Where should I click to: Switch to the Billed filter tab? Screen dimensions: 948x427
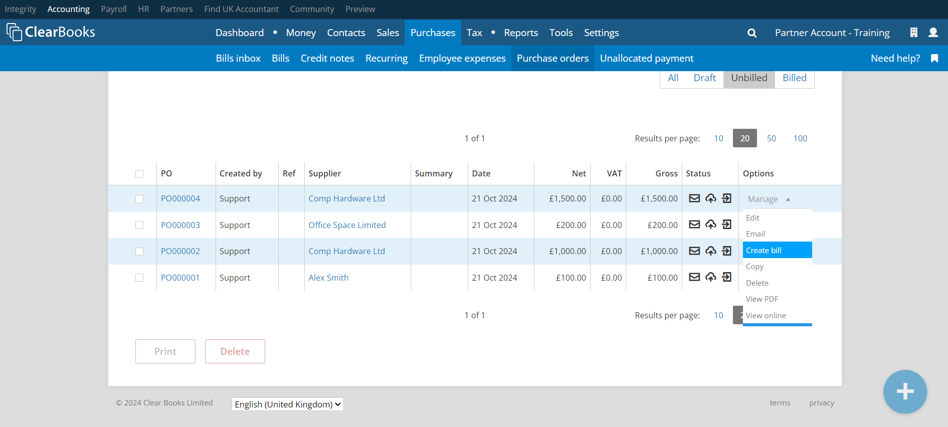pos(795,78)
